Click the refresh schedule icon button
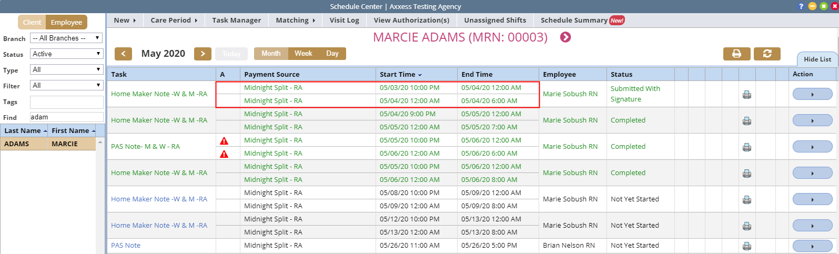Image resolution: width=839 pixels, height=254 pixels. (767, 54)
